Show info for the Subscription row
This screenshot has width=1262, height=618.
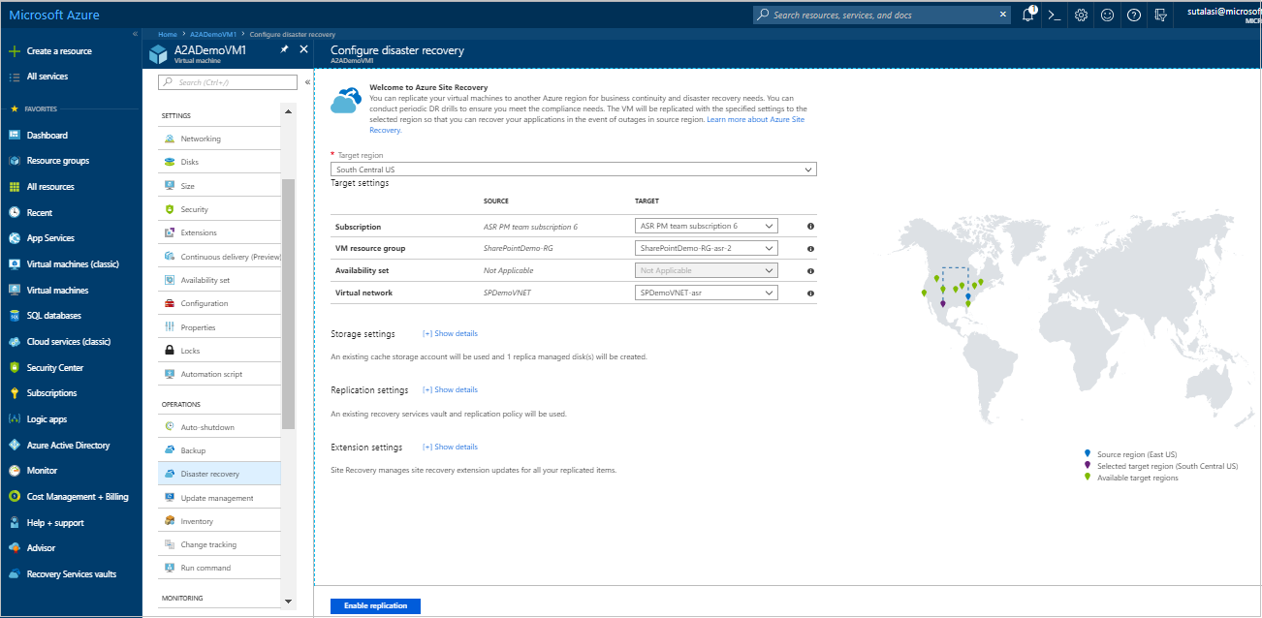[810, 226]
